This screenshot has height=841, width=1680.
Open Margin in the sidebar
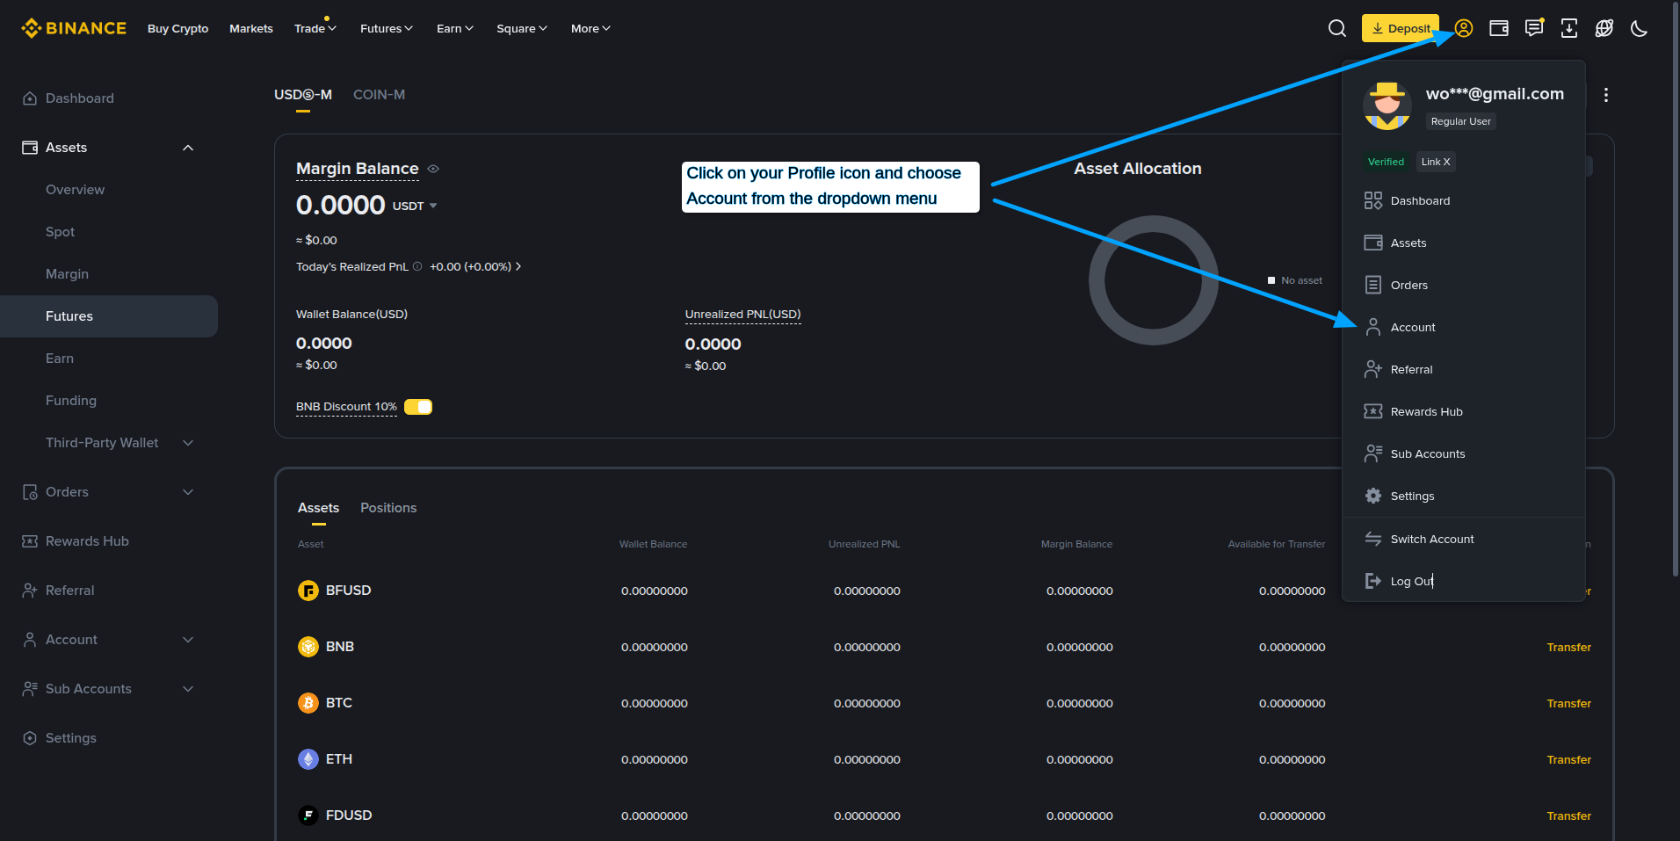point(67,274)
